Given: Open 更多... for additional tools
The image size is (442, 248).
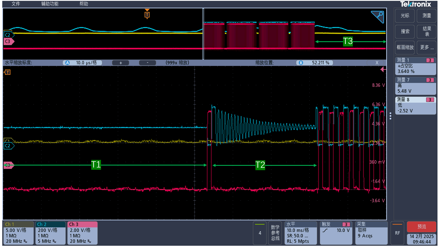Looking at the screenshot, I should 426,47.
